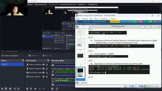
Task: Adjust the top audio channel volume slider
Action: click(x=65, y=66)
